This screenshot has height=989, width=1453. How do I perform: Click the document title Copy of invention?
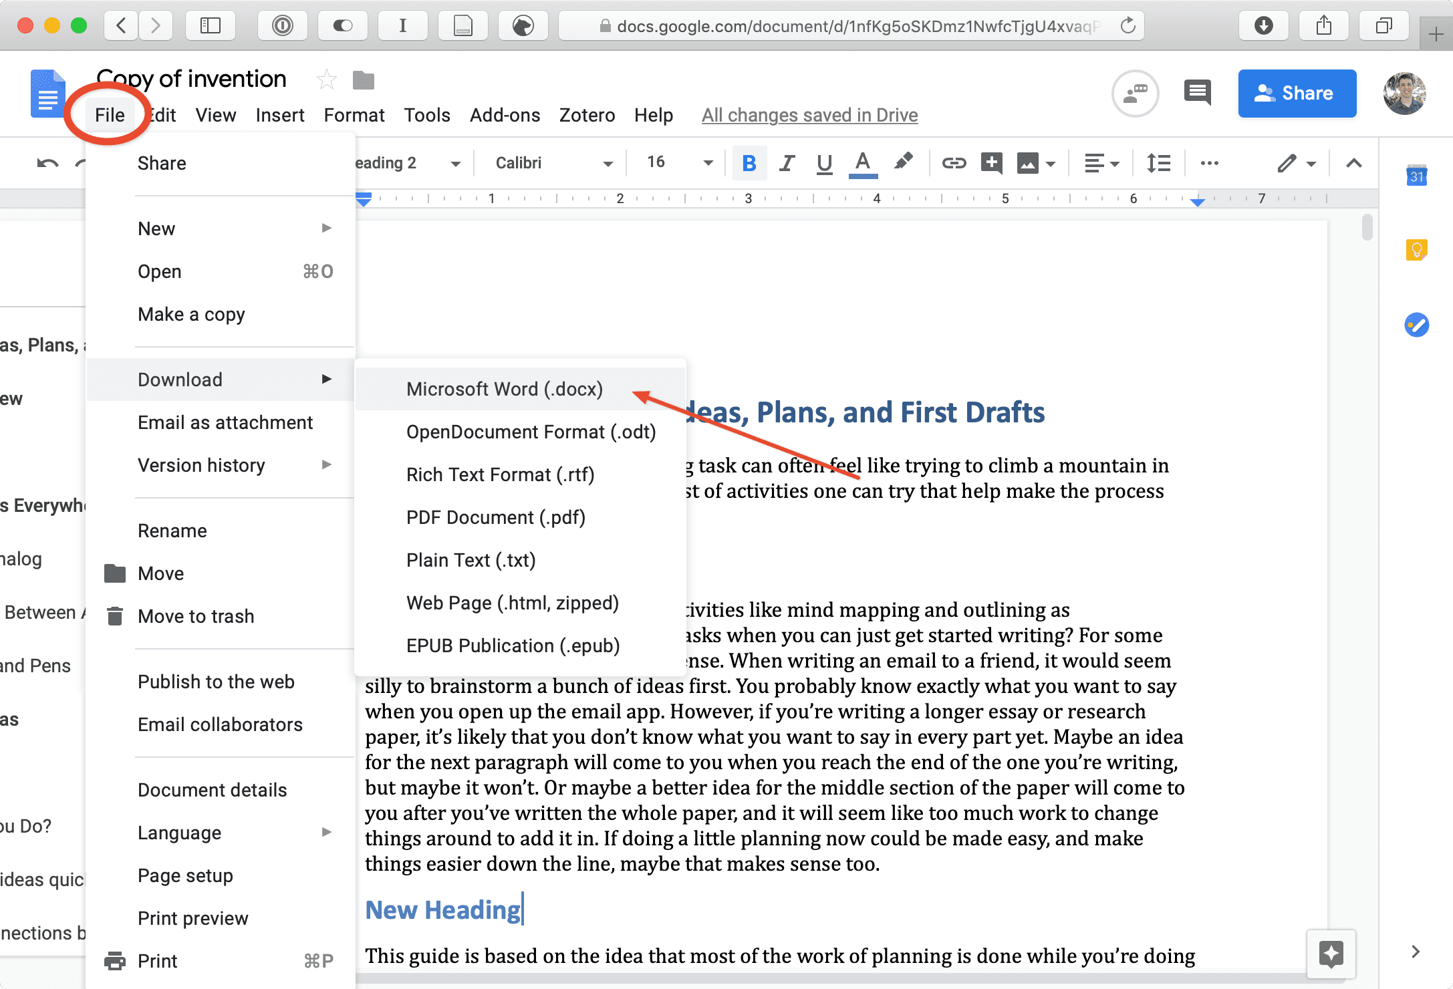[x=191, y=79]
